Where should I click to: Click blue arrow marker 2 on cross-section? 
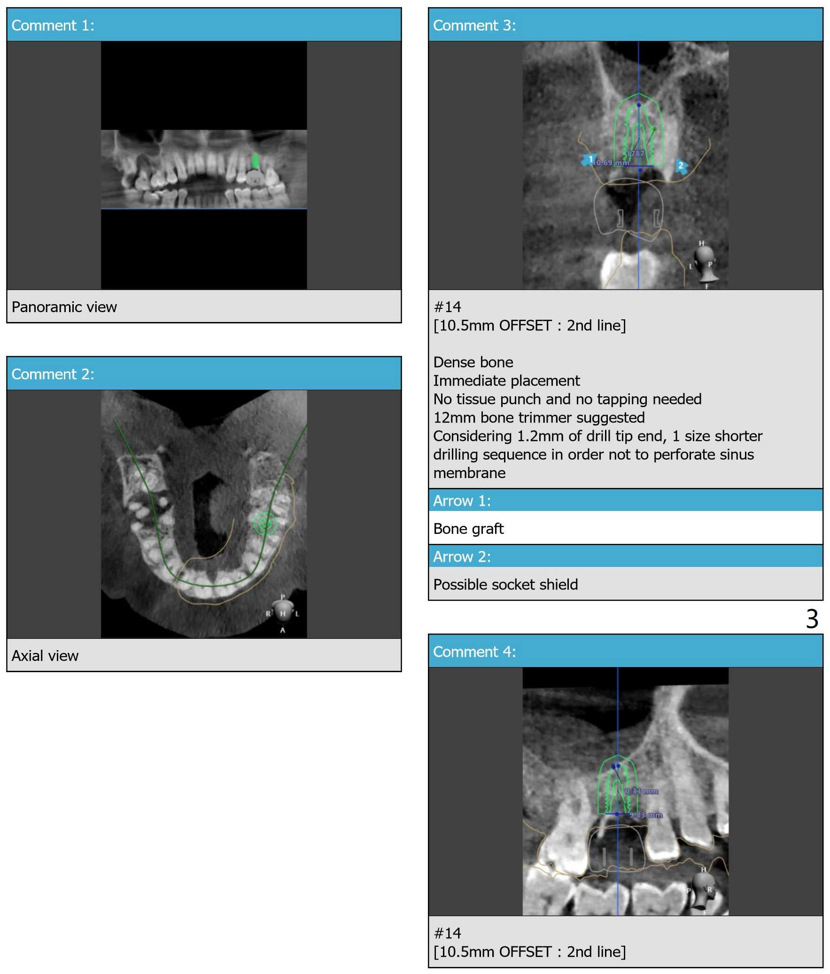tap(681, 166)
